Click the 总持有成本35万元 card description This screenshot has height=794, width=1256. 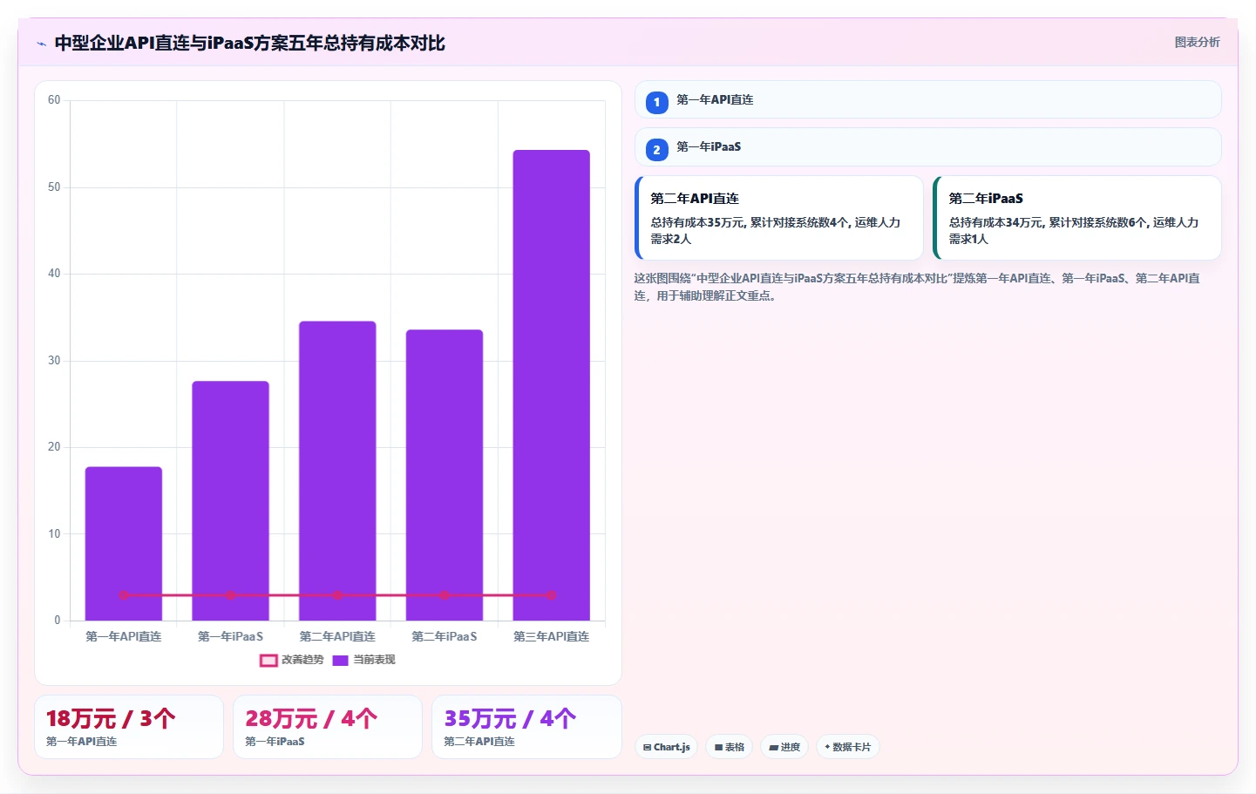[x=776, y=231]
